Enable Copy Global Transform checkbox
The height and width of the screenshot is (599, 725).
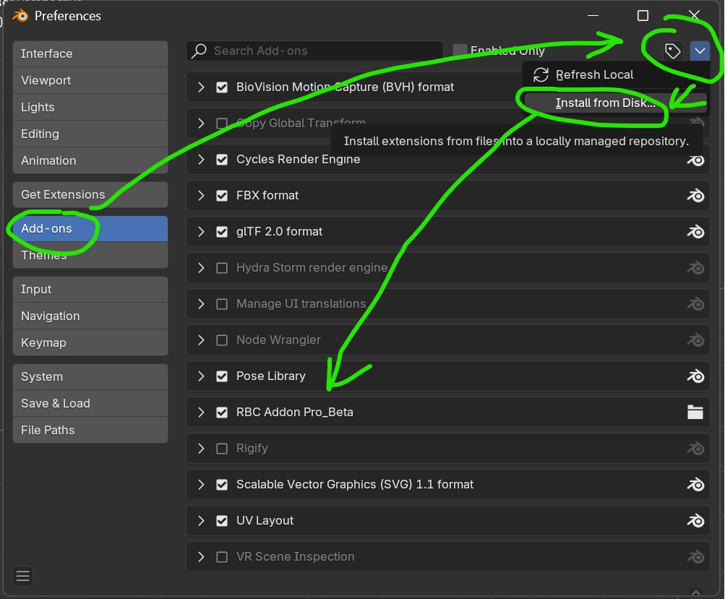point(222,124)
